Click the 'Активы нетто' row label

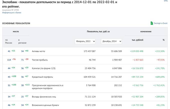38,51
